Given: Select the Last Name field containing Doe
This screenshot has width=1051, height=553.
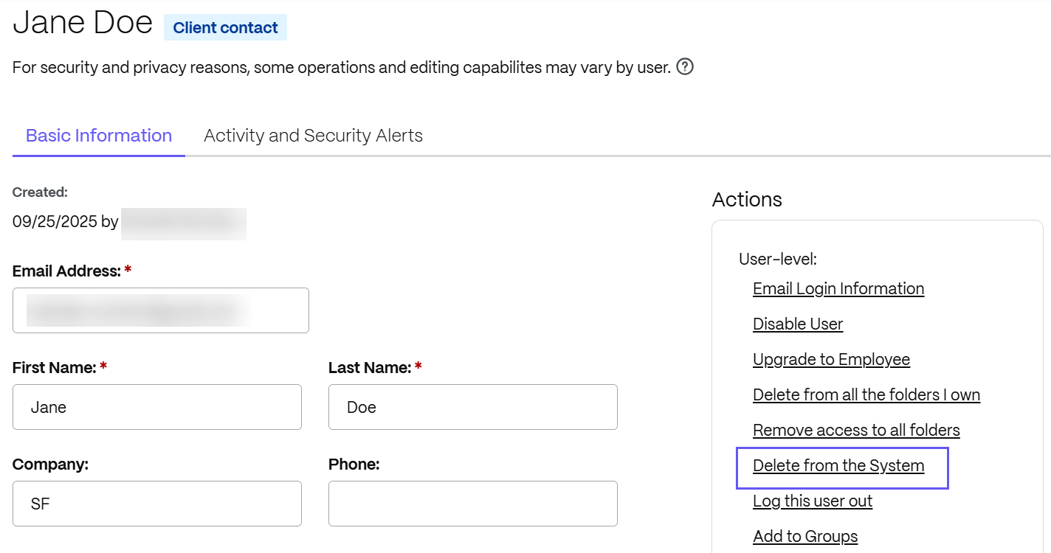Looking at the screenshot, I should [x=472, y=407].
